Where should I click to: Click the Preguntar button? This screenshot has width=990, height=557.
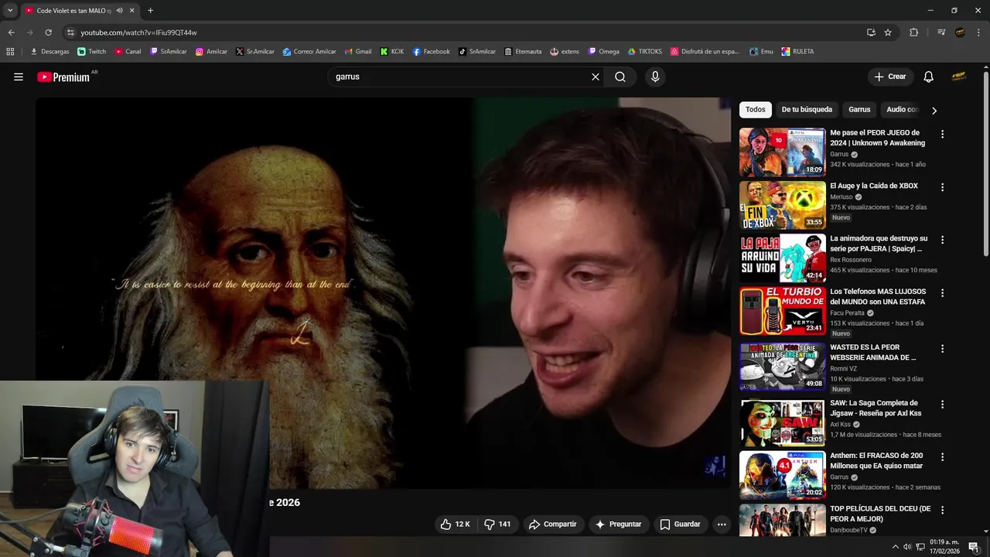pos(617,524)
